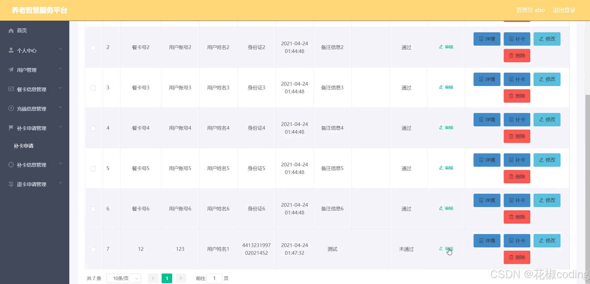Select the 个人中心 person icon

click(11, 50)
